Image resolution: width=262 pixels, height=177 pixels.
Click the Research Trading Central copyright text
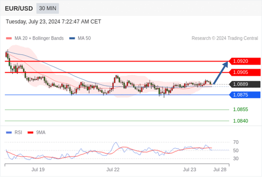[225, 38]
